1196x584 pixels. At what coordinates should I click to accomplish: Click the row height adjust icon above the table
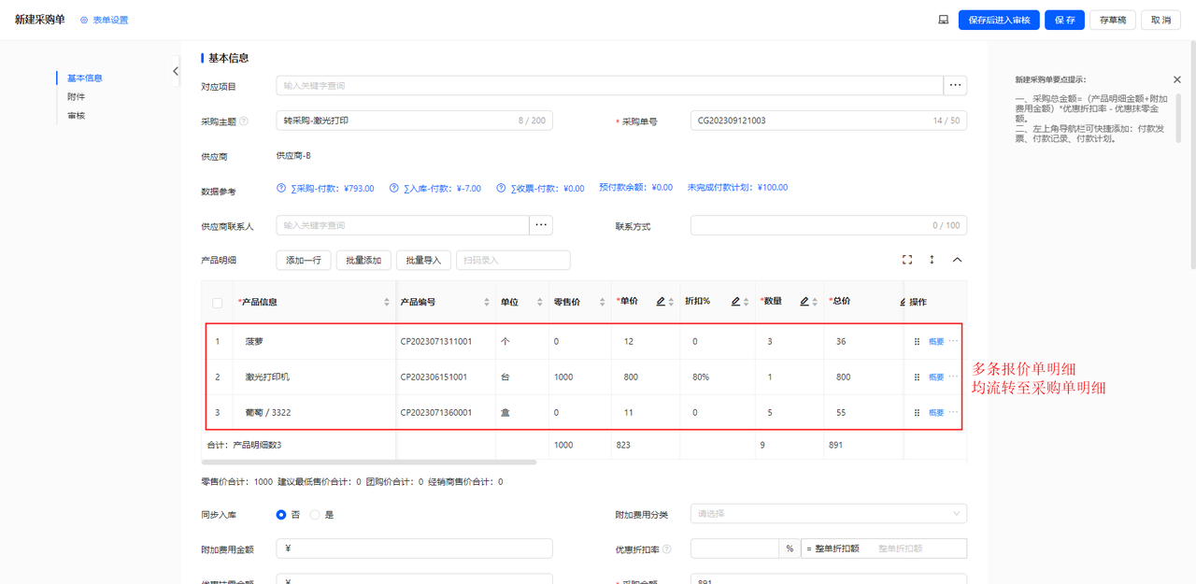click(932, 260)
